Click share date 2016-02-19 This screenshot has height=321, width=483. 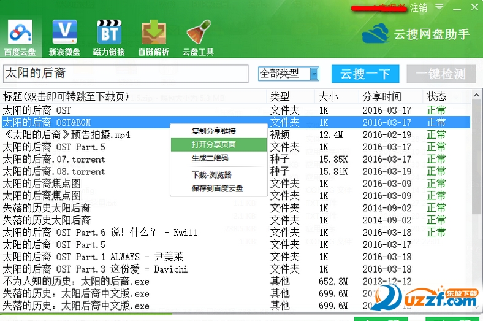(x=387, y=135)
